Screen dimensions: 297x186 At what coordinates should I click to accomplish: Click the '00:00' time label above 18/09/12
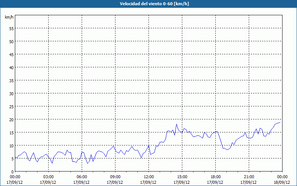(x=282, y=177)
